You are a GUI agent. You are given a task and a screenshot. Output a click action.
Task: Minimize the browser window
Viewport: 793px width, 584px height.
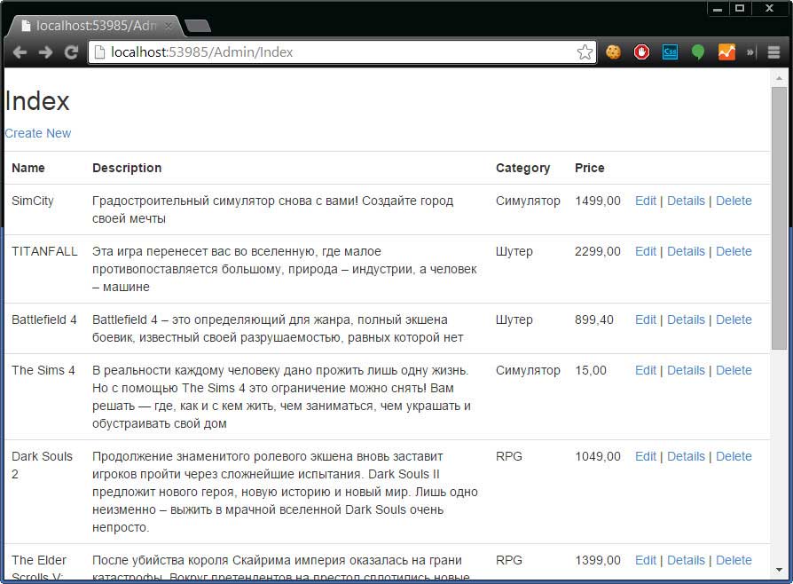pos(717,9)
